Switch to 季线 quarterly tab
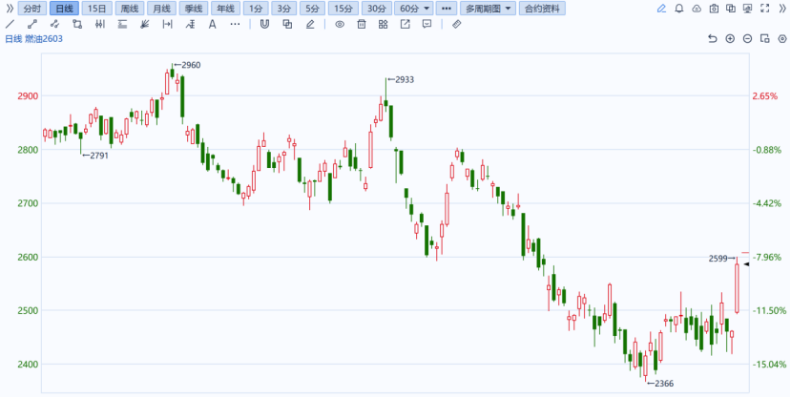This screenshot has width=791, height=398. point(194,8)
